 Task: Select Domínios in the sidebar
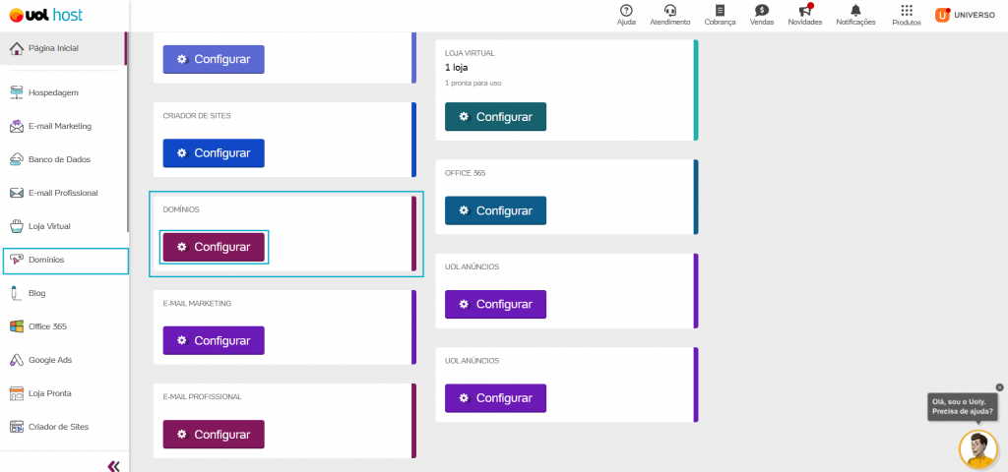point(66,260)
